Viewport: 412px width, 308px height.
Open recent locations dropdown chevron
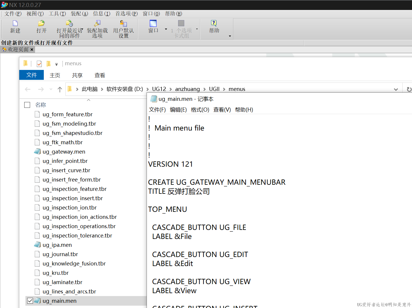click(x=51, y=89)
